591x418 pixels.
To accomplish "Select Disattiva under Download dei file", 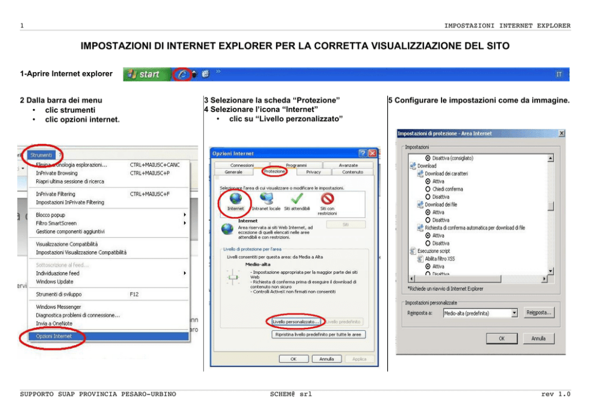I will point(428,220).
